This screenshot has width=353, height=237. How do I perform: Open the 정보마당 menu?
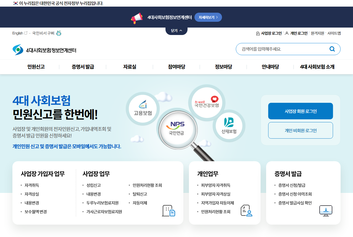click(223, 67)
